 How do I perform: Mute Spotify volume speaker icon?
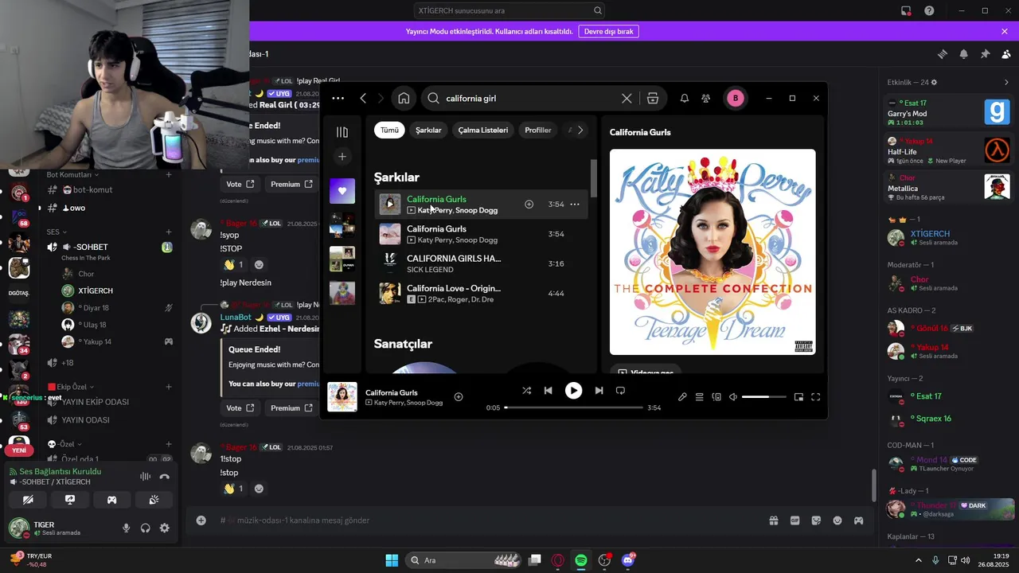[733, 397]
